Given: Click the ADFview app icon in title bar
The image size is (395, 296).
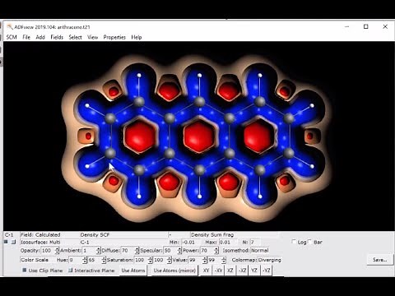Looking at the screenshot, I should 10,27.
